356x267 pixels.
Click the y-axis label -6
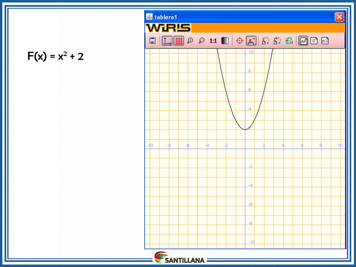coord(250,204)
